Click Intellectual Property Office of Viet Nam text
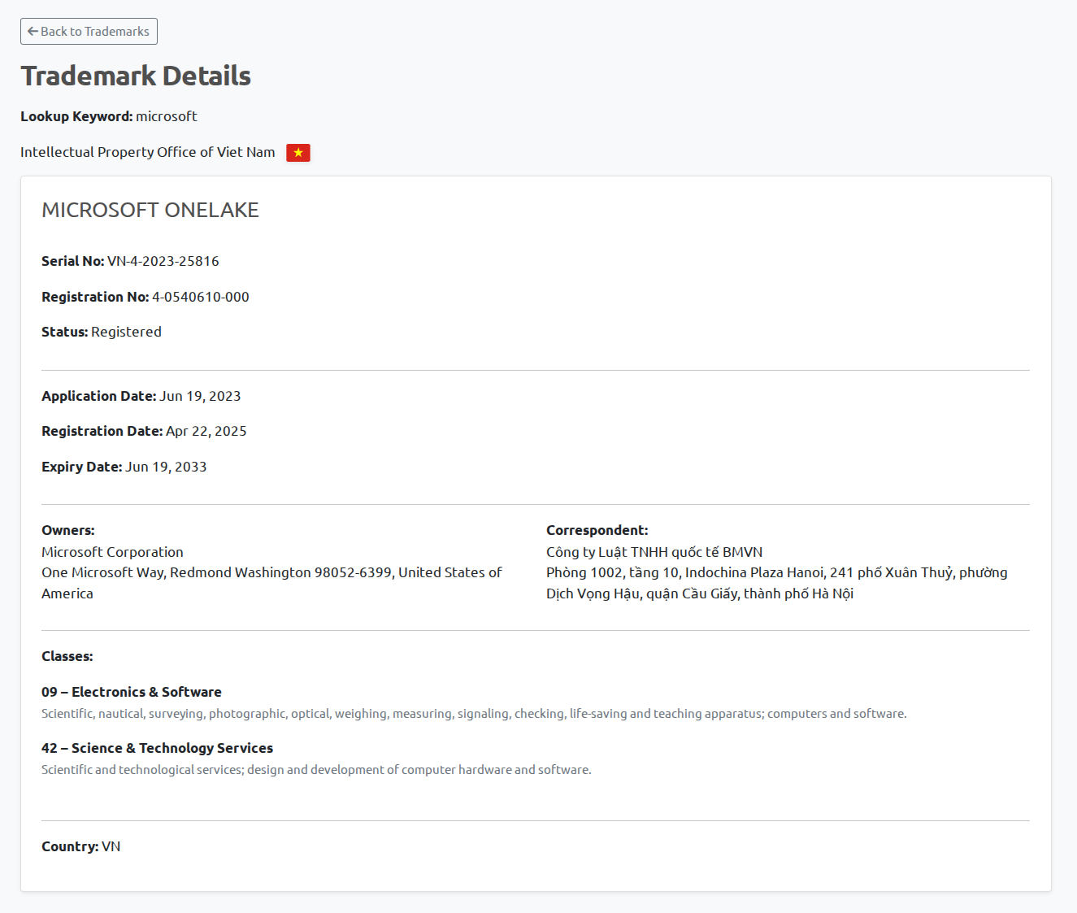 [148, 152]
